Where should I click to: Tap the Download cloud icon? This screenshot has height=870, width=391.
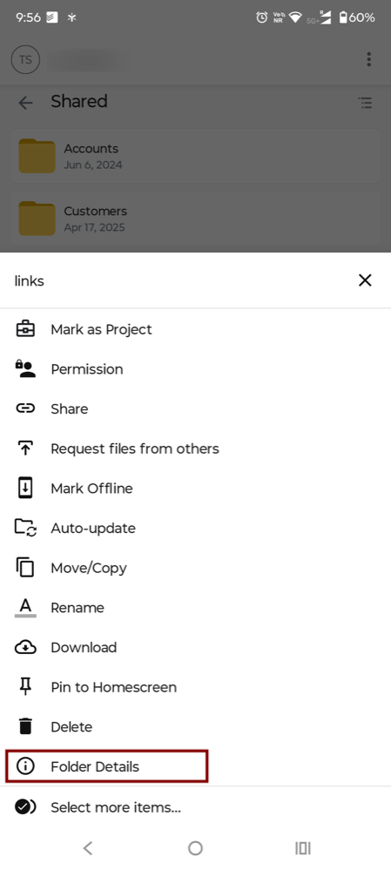coord(25,648)
